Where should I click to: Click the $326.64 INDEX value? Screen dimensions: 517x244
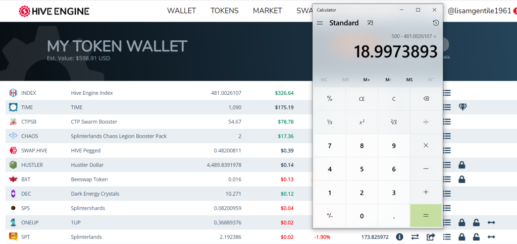284,93
